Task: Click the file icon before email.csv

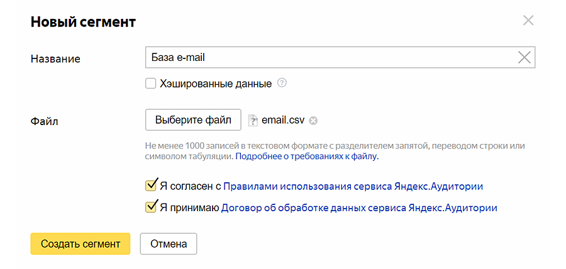Action: pyautogui.click(x=253, y=120)
